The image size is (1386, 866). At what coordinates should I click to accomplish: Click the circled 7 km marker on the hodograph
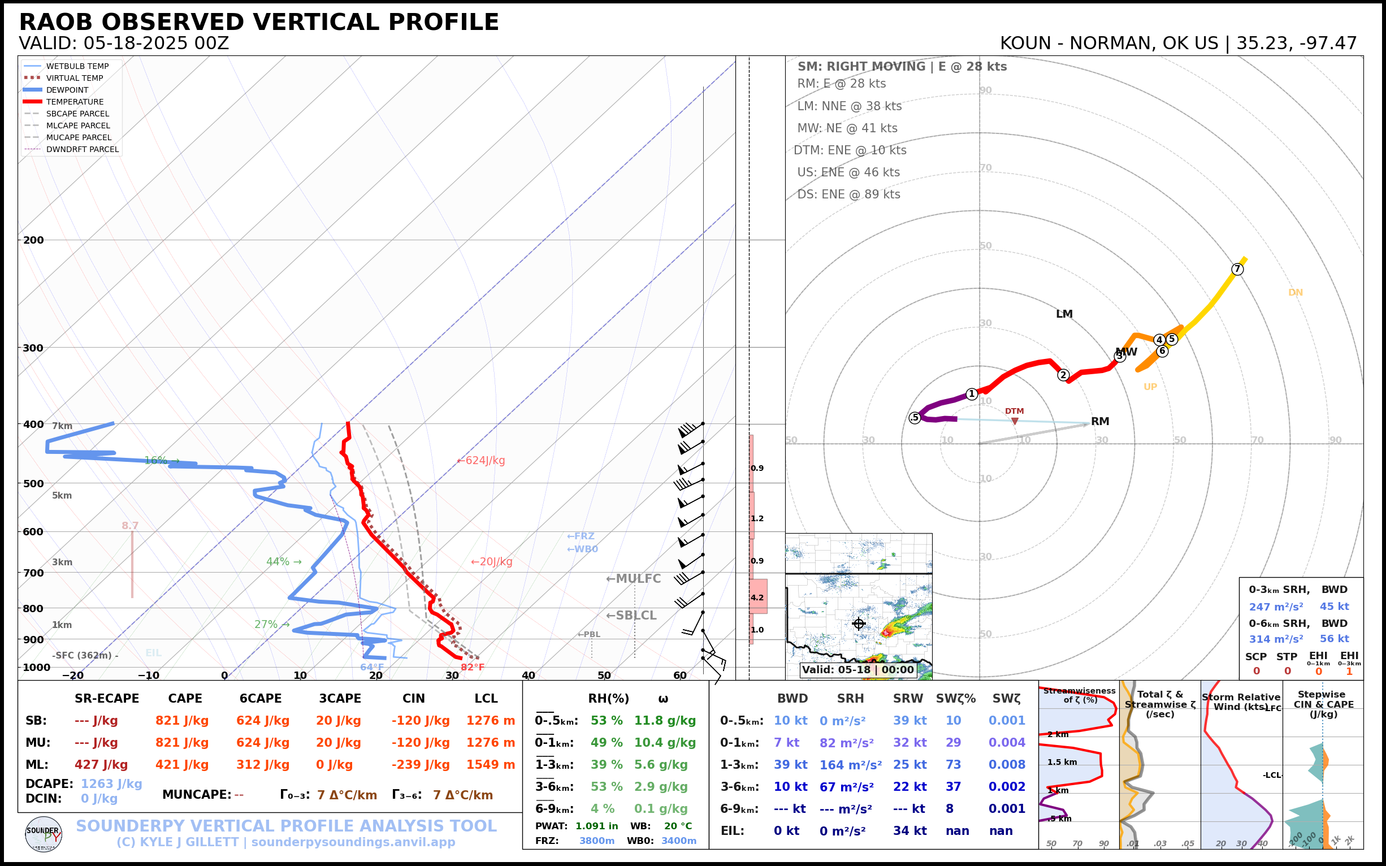point(1237,269)
